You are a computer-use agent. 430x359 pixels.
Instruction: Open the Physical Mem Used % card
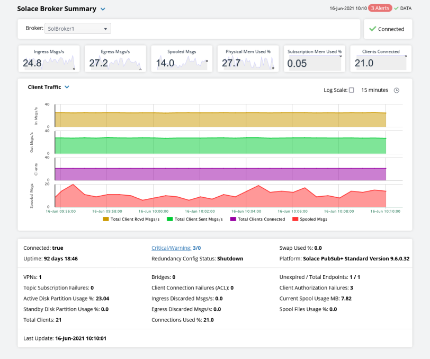tap(248, 59)
